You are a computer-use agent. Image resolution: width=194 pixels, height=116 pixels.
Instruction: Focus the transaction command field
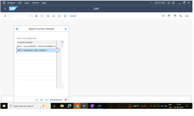click(x=19, y=16)
